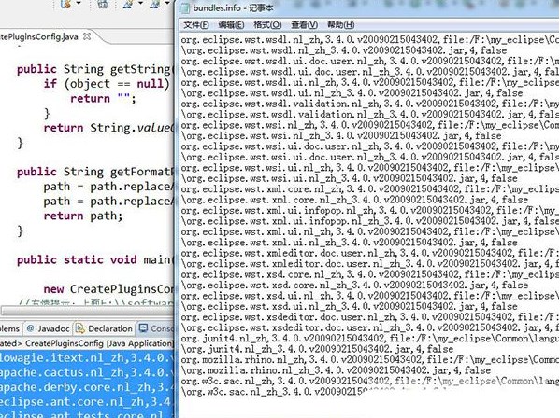Click the first of the two search toolbar icons in Eclipse
The width and height of the screenshot is (560, 418).
click(x=128, y=4)
